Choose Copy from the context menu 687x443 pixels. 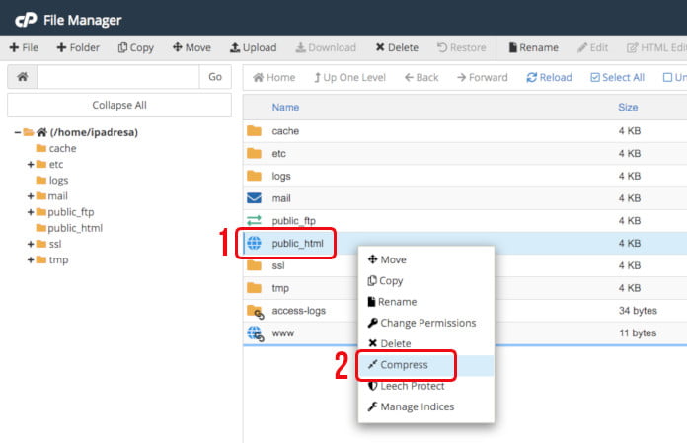click(385, 280)
